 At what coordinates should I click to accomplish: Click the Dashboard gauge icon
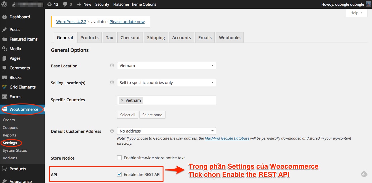click(5, 17)
